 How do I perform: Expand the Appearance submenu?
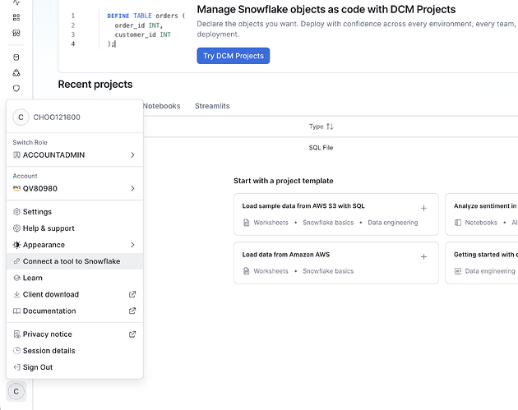(x=75, y=245)
